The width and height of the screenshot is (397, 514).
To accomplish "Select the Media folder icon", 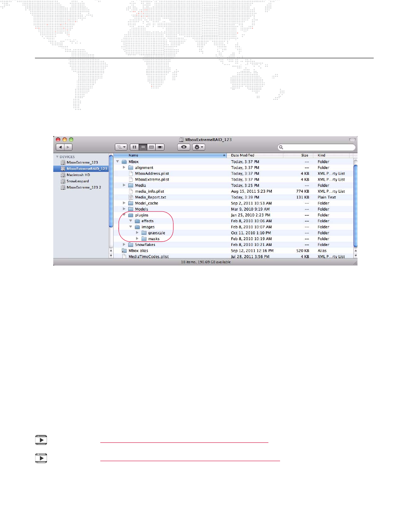I will pos(131,185).
